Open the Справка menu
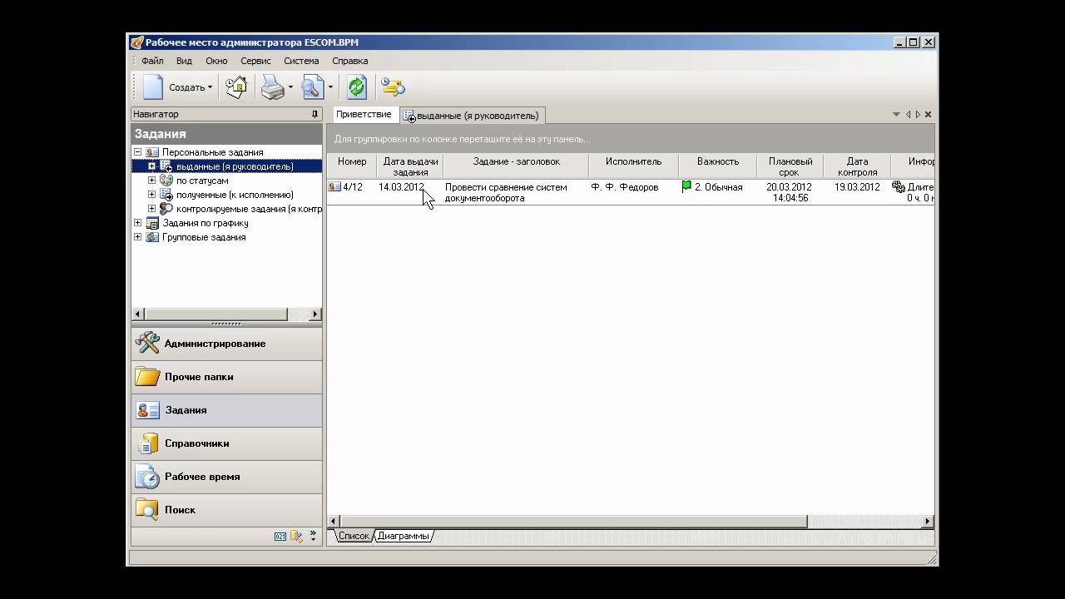1065x599 pixels. (349, 61)
